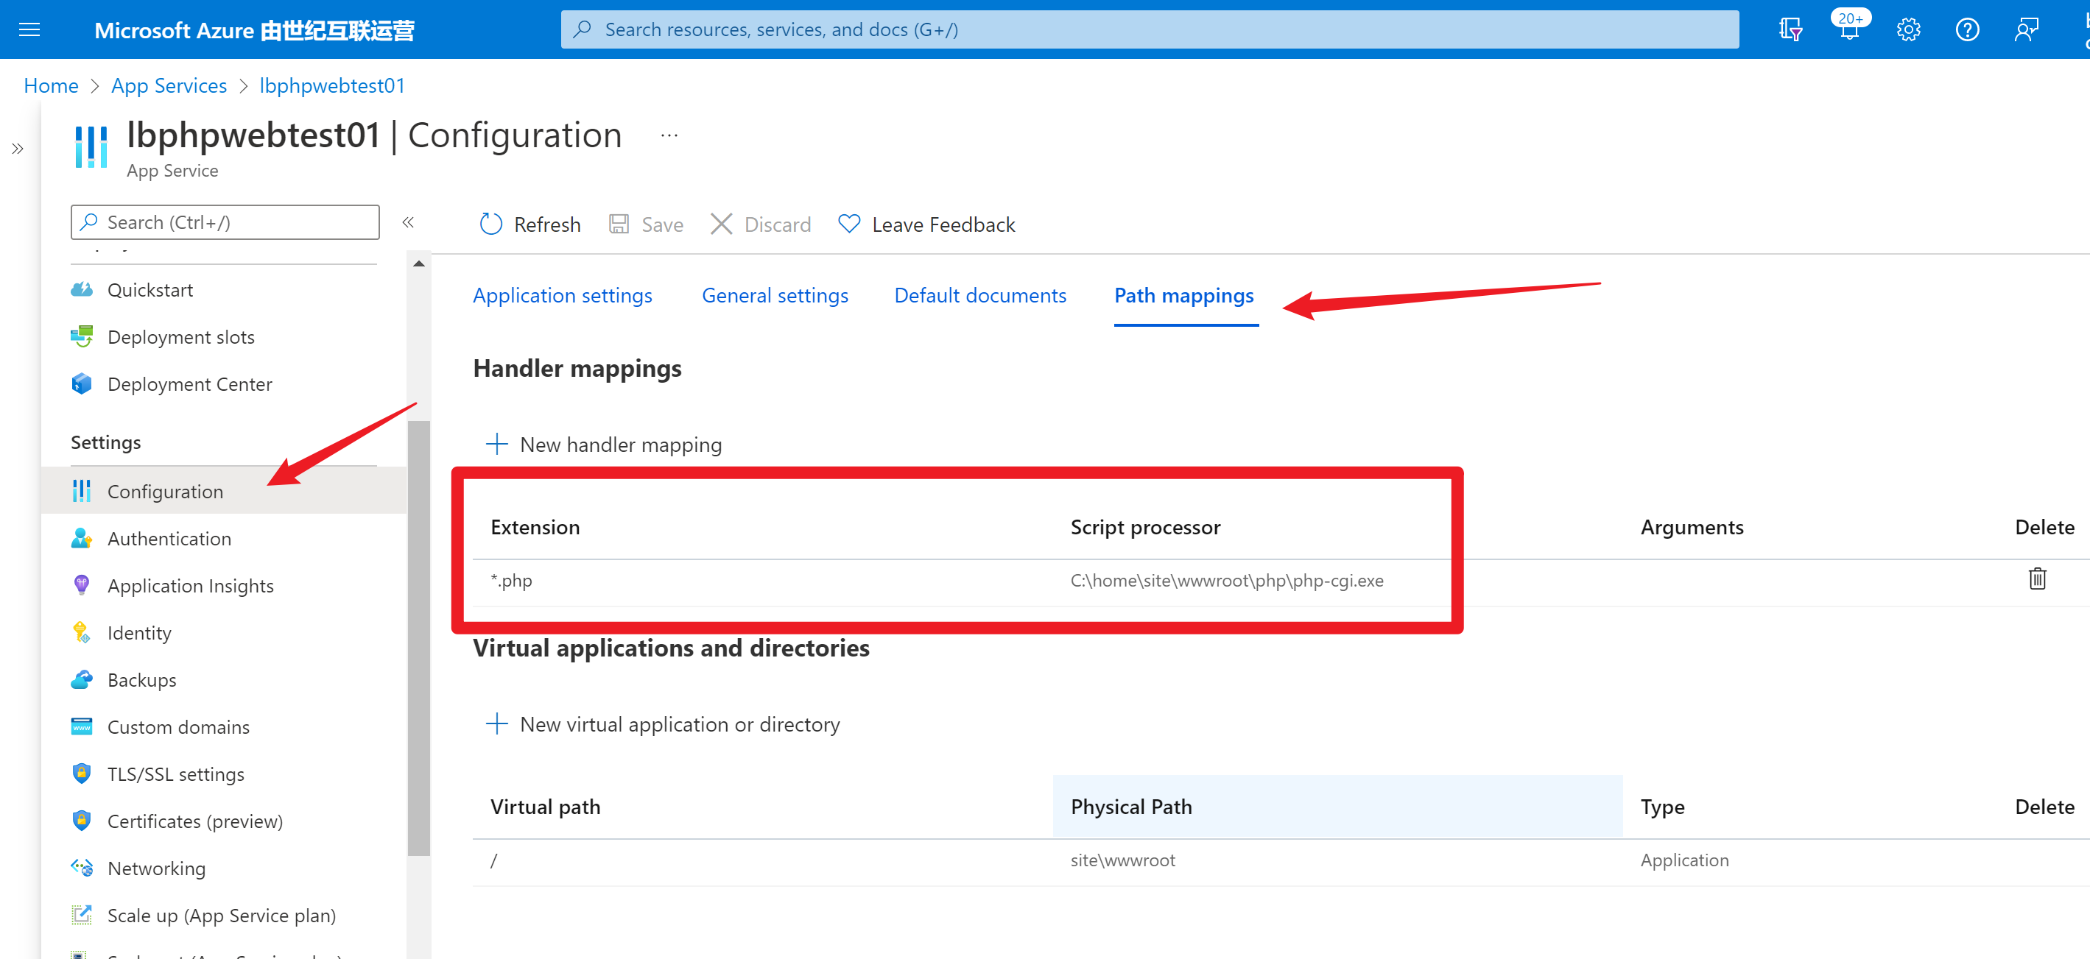Image resolution: width=2090 pixels, height=959 pixels.
Task: Open the directory and subscription filter icon
Action: (x=1790, y=31)
